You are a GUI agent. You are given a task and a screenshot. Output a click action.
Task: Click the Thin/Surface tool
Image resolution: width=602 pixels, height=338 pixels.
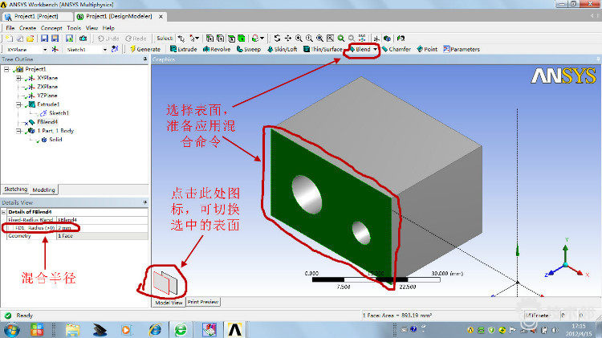(323, 49)
